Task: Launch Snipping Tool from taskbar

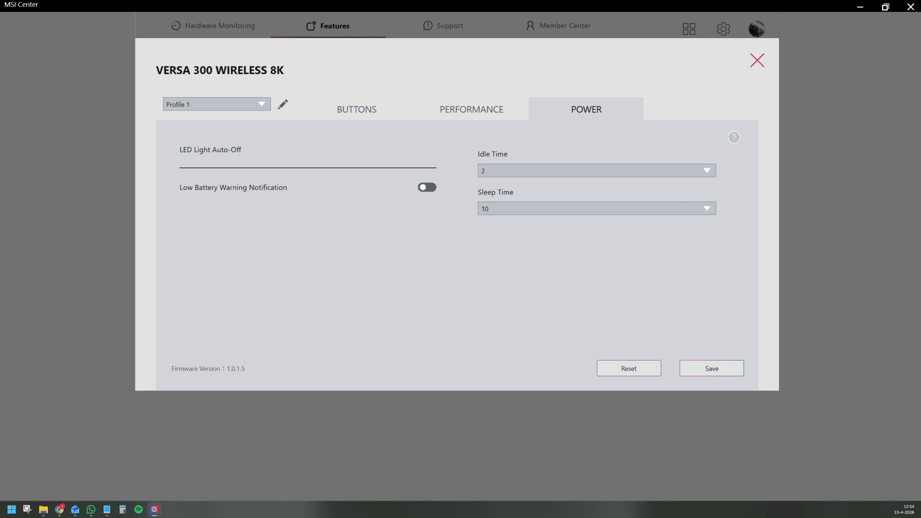Action: coord(27,509)
